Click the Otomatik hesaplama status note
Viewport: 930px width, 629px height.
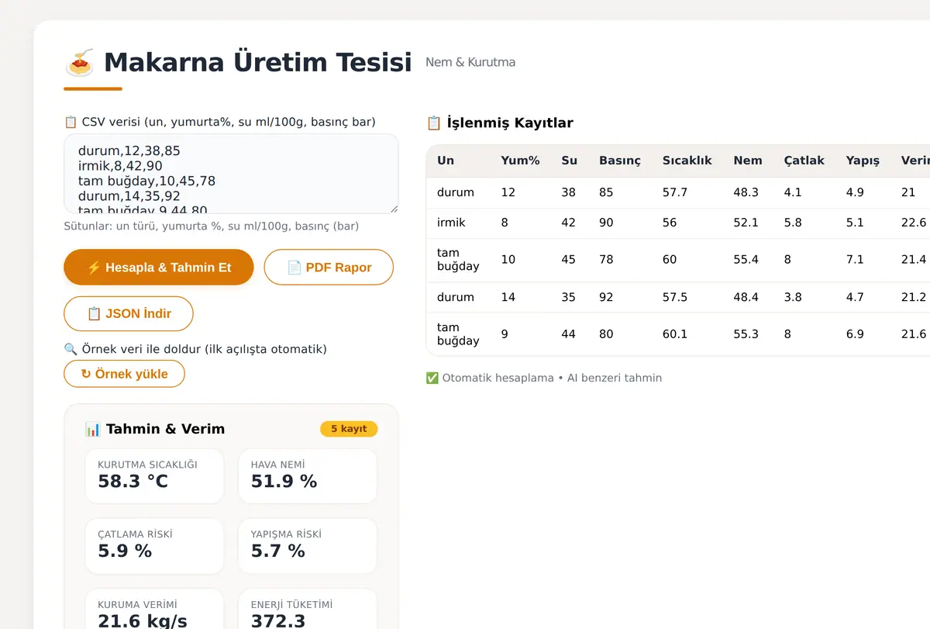[544, 378]
